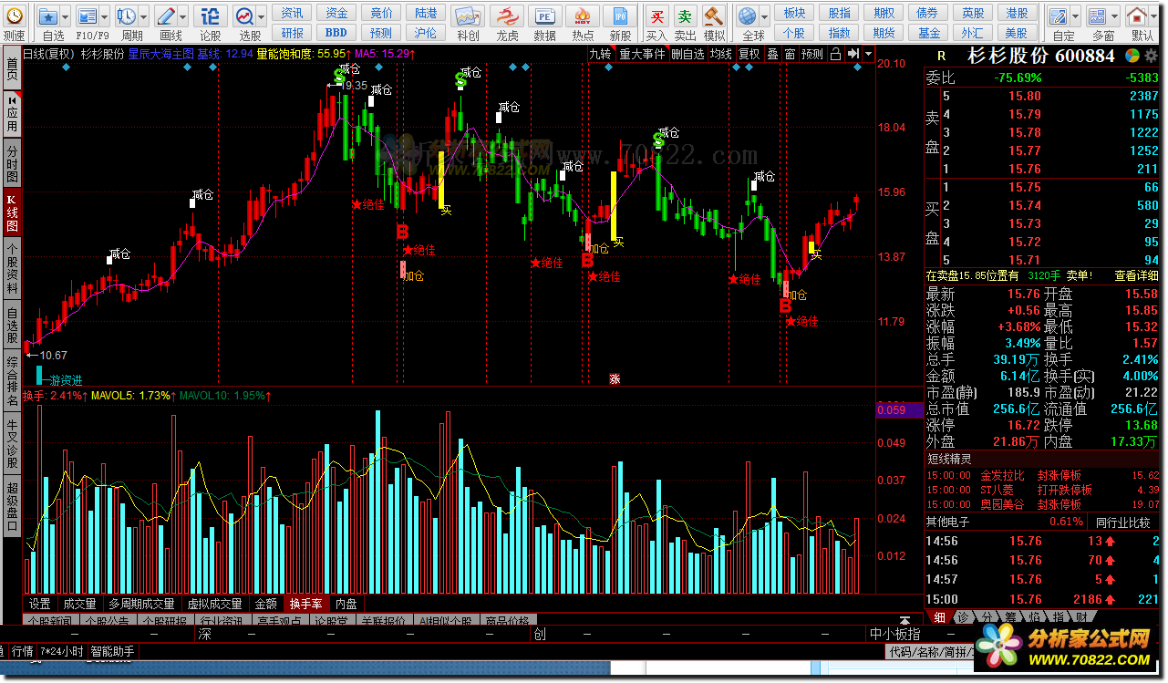Expand the 画线 dropdown arrow
The width and height of the screenshot is (1168, 683).
183,16
